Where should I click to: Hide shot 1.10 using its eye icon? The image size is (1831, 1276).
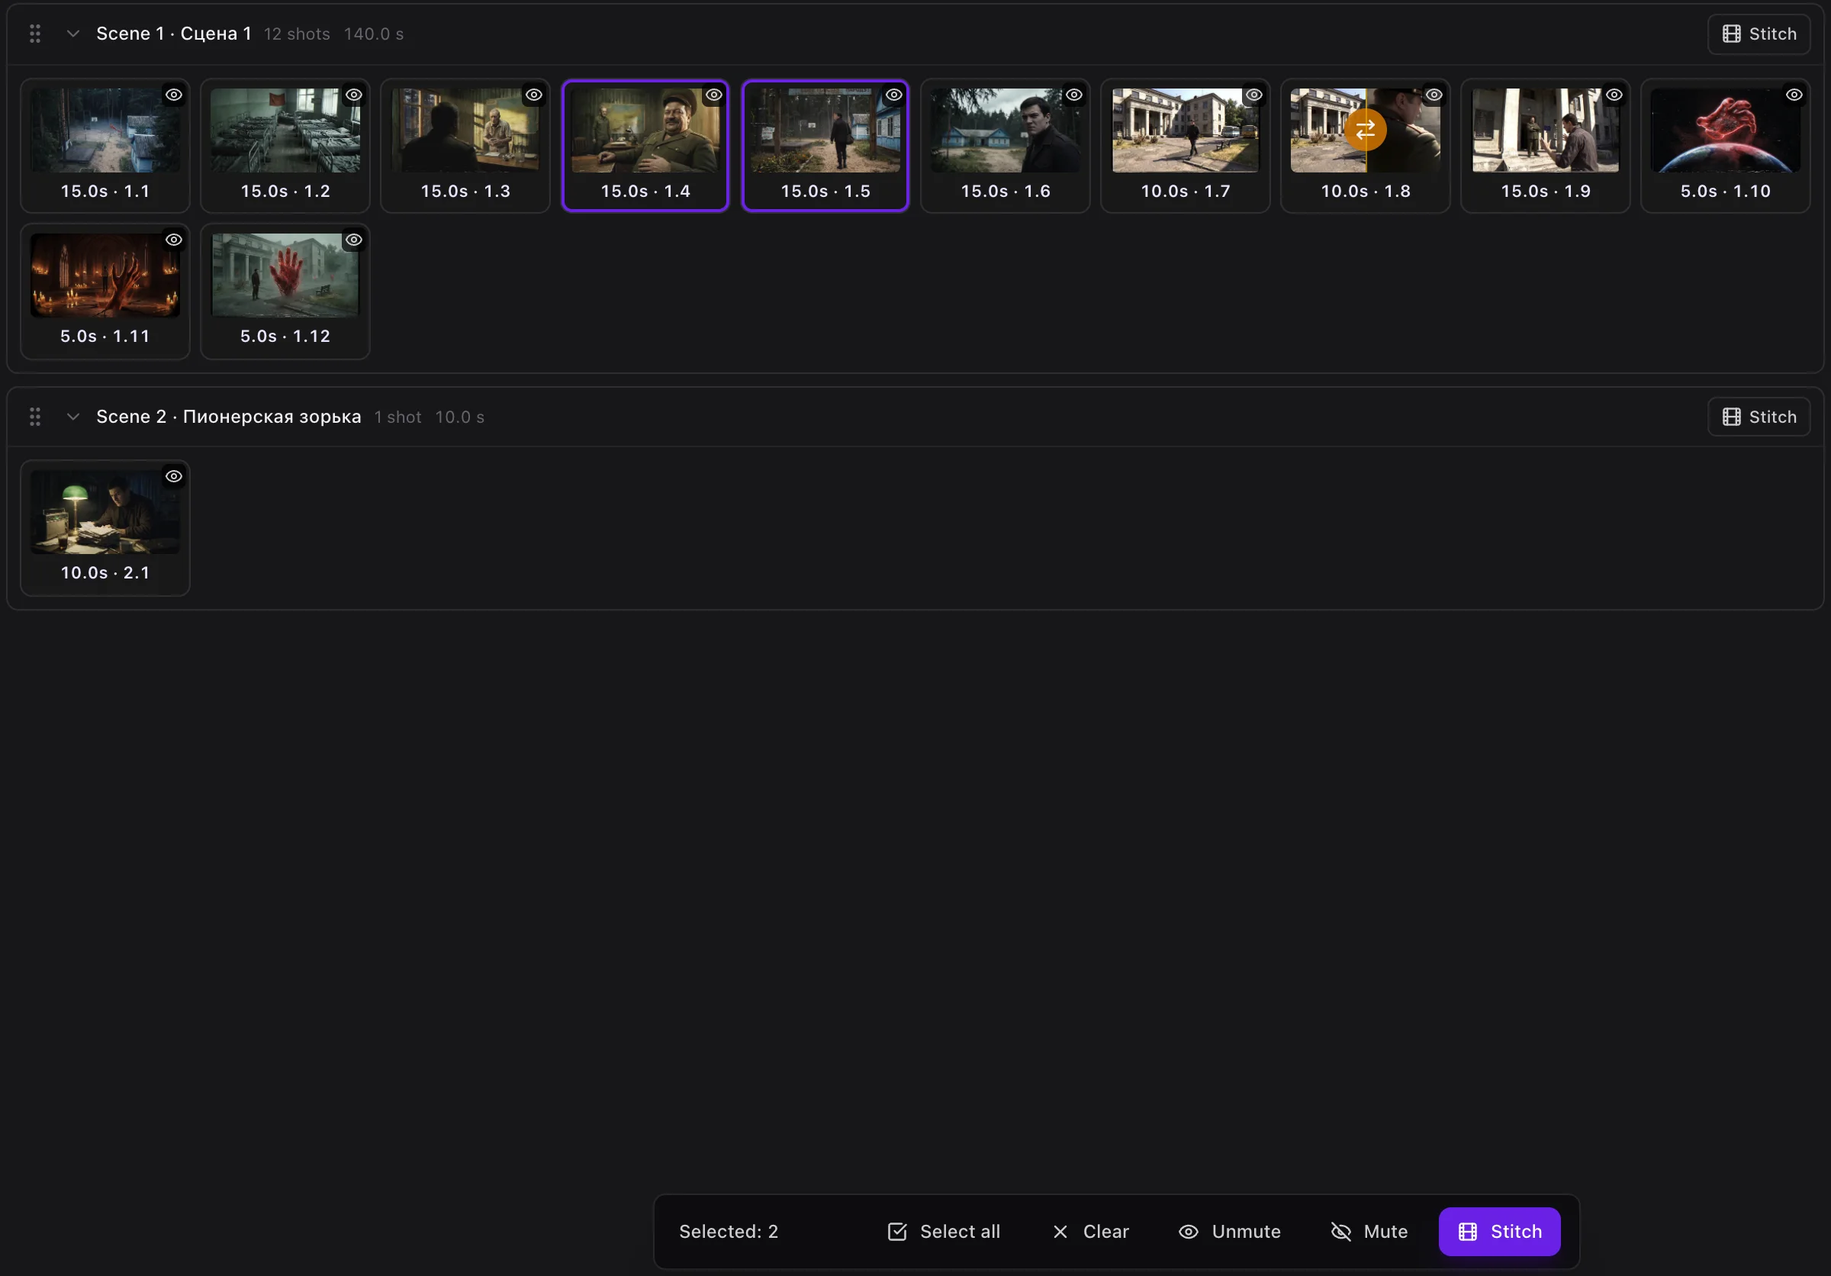tap(1794, 95)
